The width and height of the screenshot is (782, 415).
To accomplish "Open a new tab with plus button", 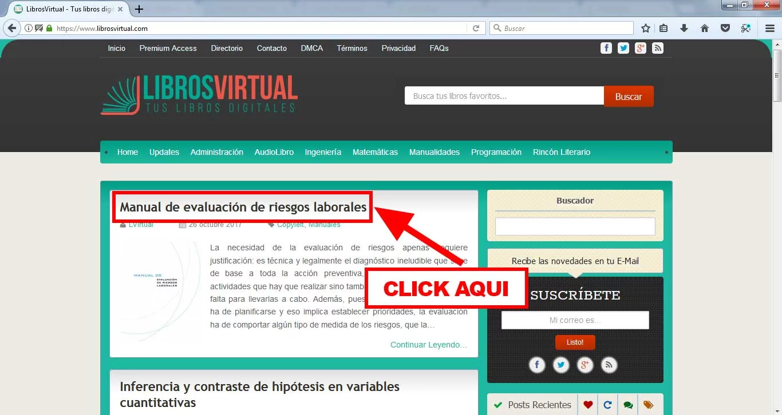I will (x=139, y=9).
